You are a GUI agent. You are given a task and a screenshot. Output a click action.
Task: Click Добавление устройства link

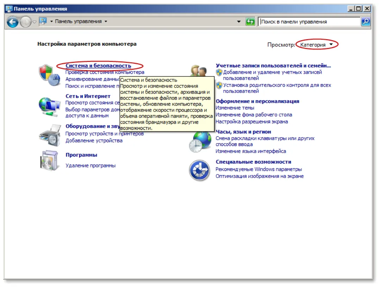pyautogui.click(x=94, y=141)
